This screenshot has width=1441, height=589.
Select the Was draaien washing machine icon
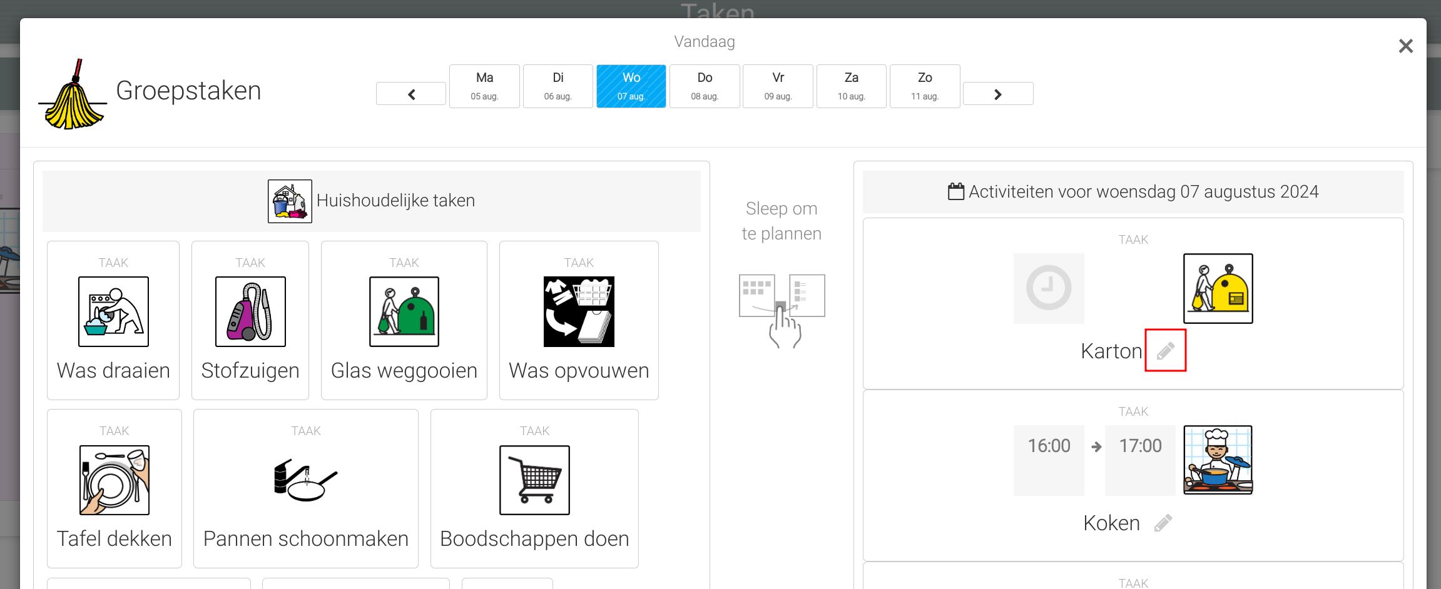[113, 311]
